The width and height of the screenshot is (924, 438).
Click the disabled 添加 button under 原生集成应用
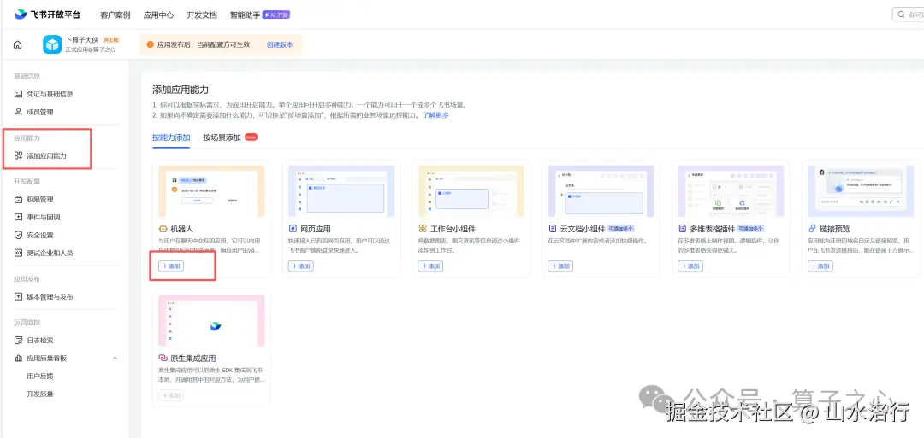[171, 395]
